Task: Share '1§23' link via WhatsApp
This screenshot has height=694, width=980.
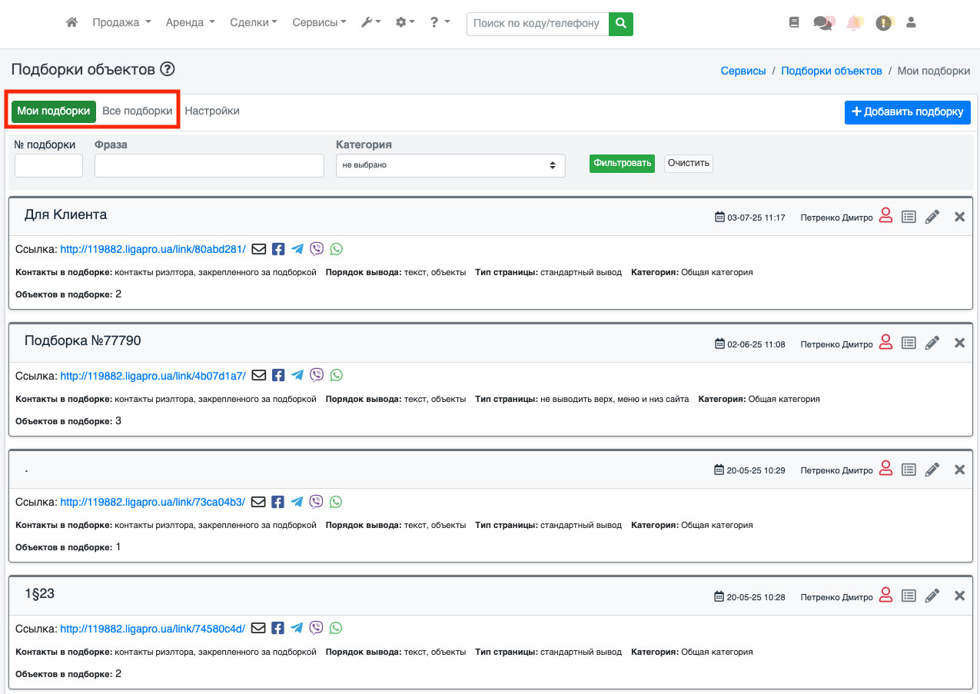Action: [336, 628]
